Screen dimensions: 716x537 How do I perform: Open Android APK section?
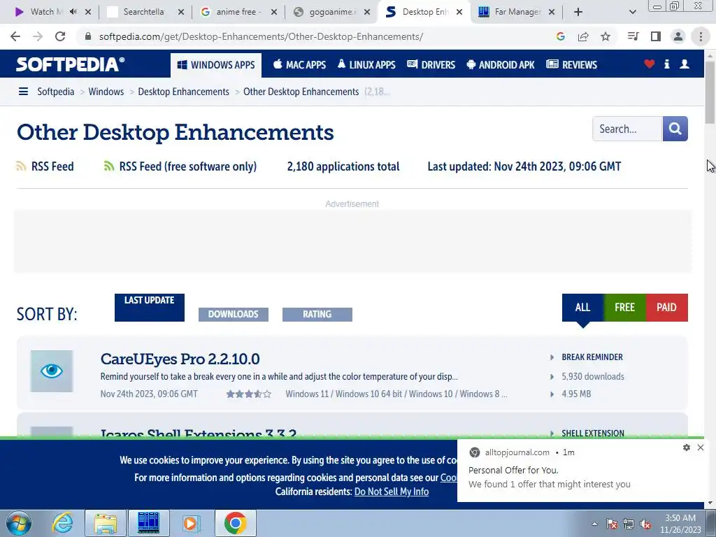click(501, 65)
